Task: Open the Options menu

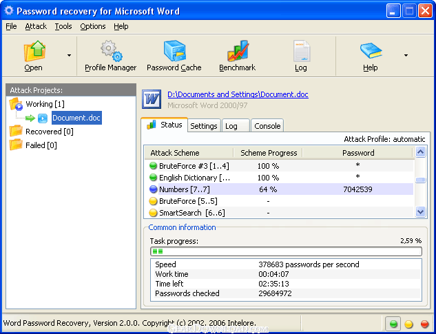Action: [93, 26]
